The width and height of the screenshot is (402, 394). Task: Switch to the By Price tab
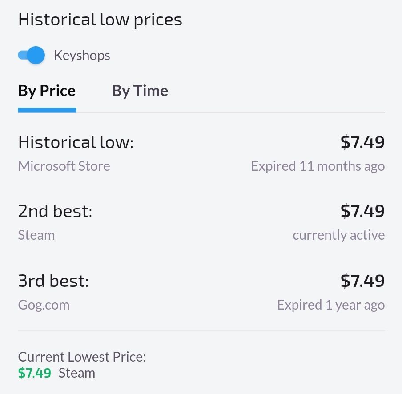[47, 91]
